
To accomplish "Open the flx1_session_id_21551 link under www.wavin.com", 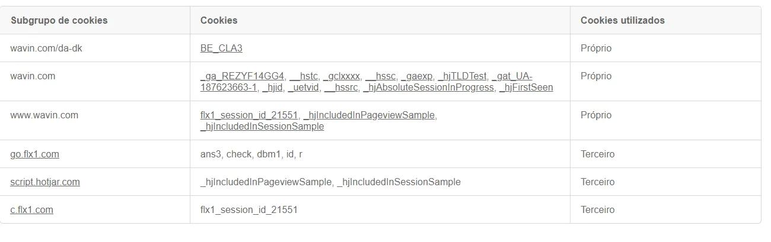I will click(249, 115).
